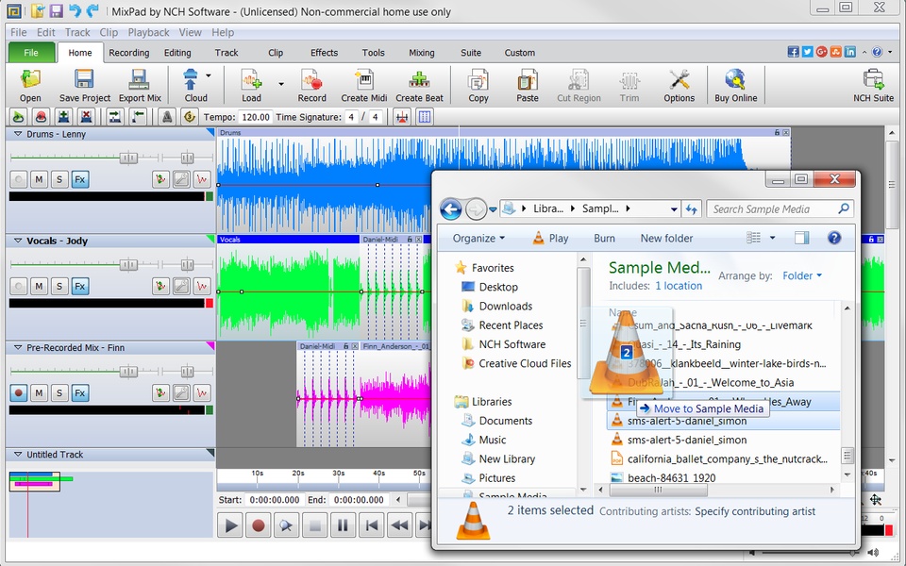Click the 1 location link
This screenshot has width=906, height=566.
(x=679, y=286)
